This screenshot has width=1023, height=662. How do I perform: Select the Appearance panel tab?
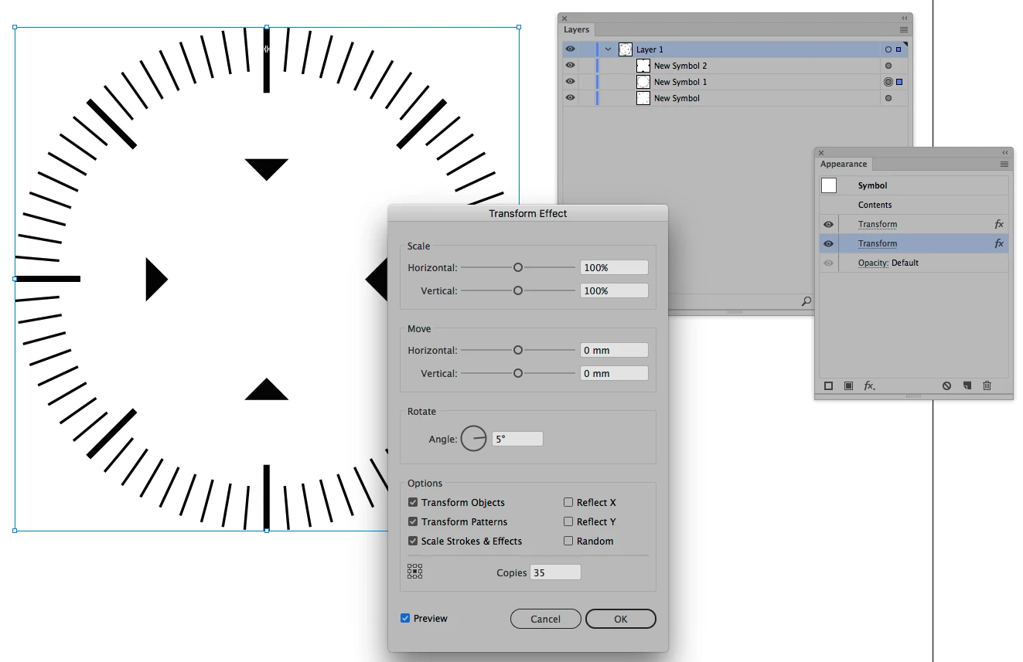[844, 165]
